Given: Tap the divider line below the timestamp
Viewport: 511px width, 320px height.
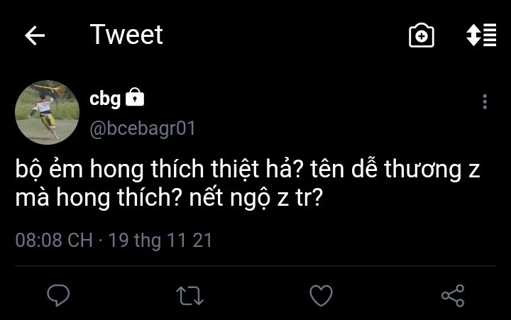Looking at the screenshot, I should tap(255, 266).
